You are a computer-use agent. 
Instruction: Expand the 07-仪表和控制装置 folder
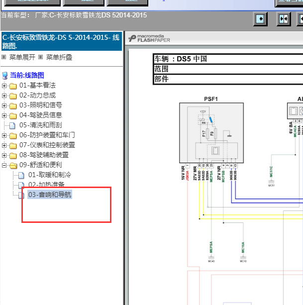(4, 145)
